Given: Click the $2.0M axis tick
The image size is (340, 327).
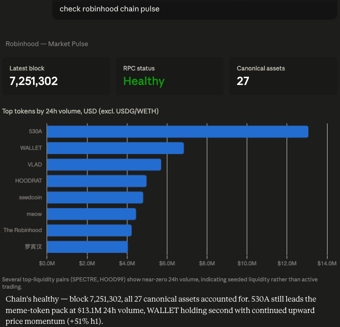Looking at the screenshot, I should 87,263.
